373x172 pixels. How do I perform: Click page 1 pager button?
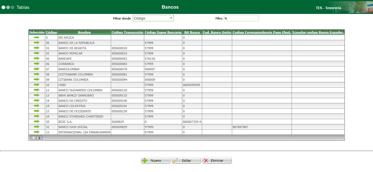(x=33, y=138)
